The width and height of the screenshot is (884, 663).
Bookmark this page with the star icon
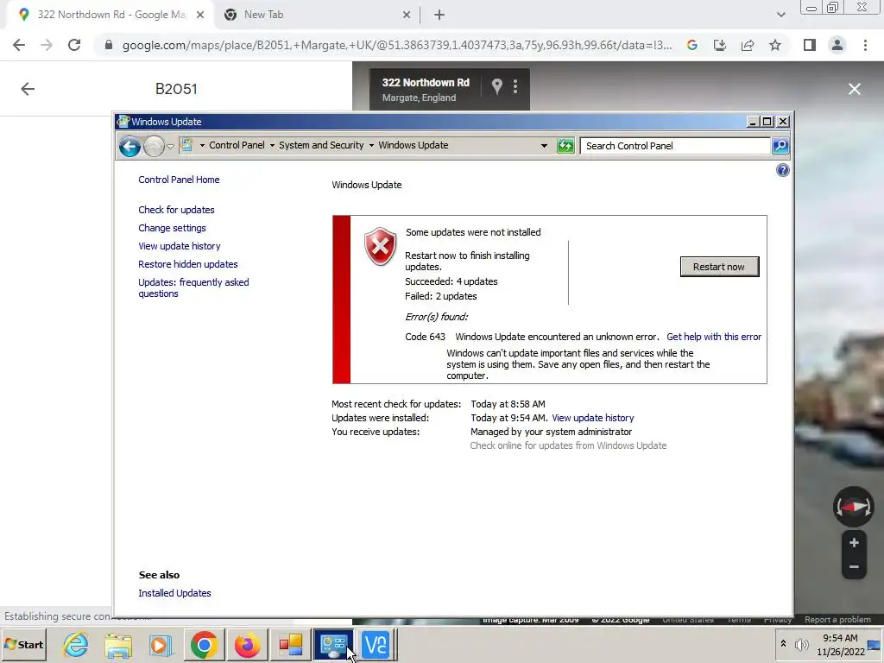775,45
